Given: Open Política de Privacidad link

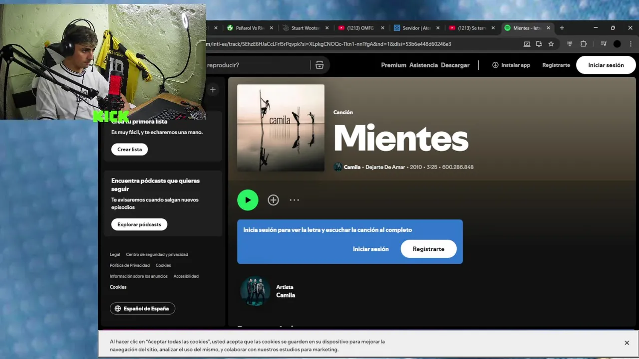Looking at the screenshot, I should [130, 265].
